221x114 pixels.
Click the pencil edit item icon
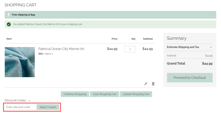pyautogui.click(x=146, y=84)
